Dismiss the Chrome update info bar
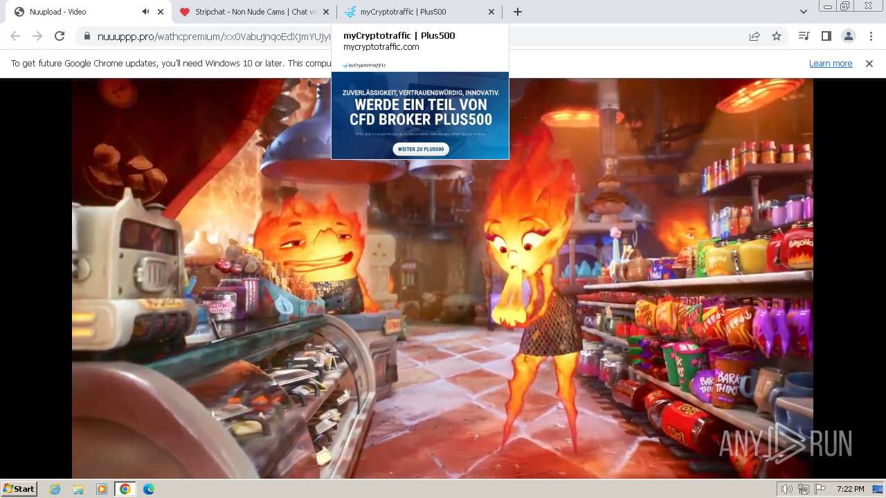The width and height of the screenshot is (886, 498). (x=869, y=63)
